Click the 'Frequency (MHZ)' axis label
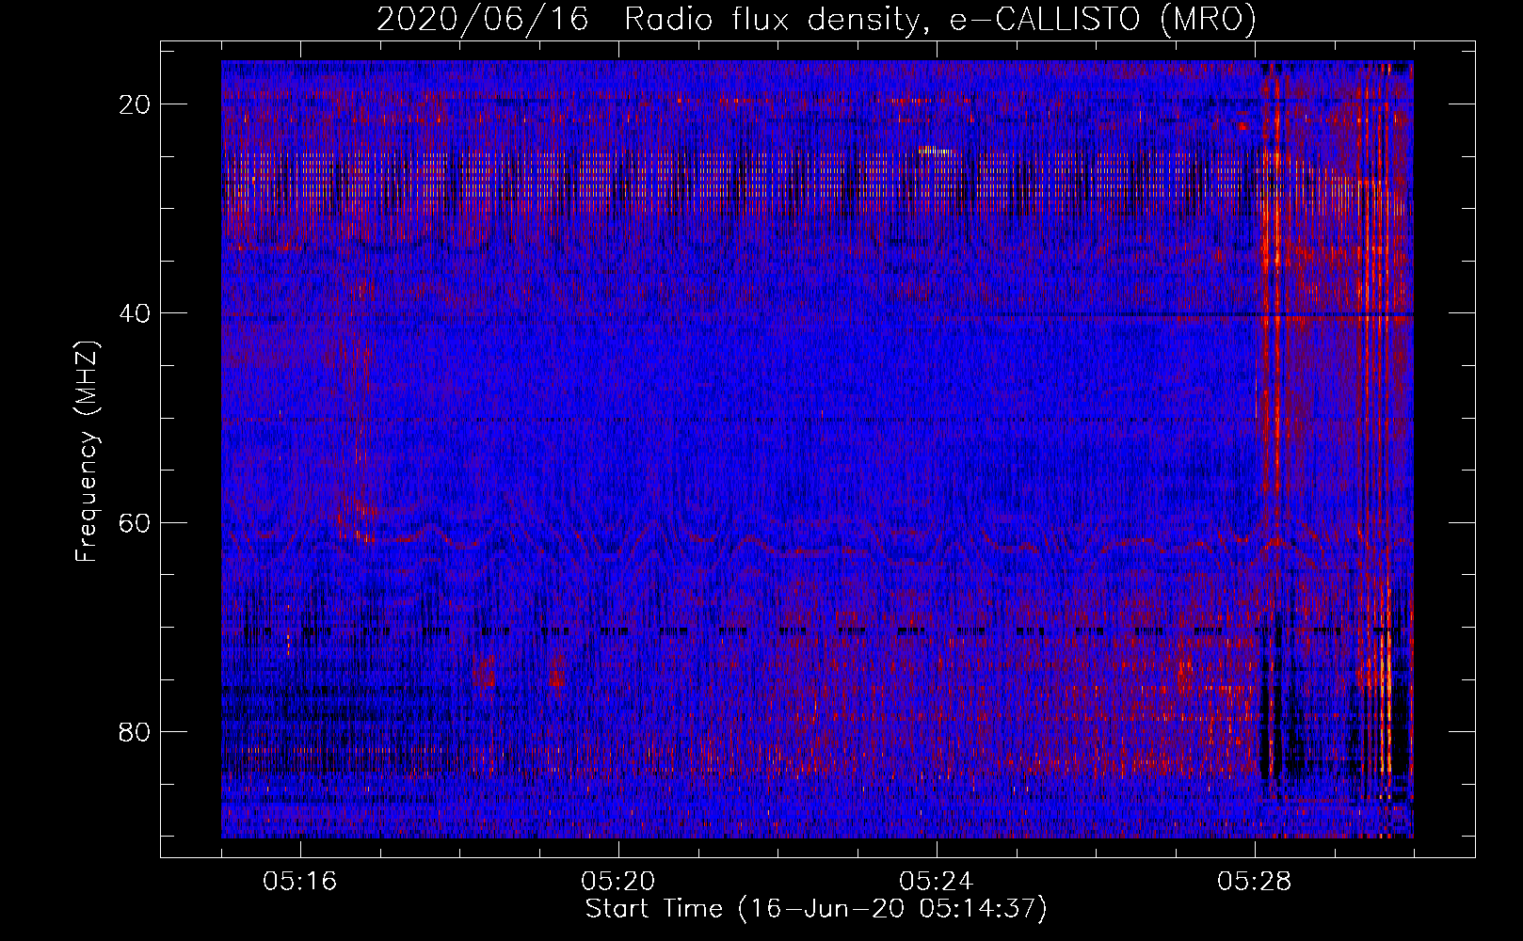 click(x=87, y=452)
